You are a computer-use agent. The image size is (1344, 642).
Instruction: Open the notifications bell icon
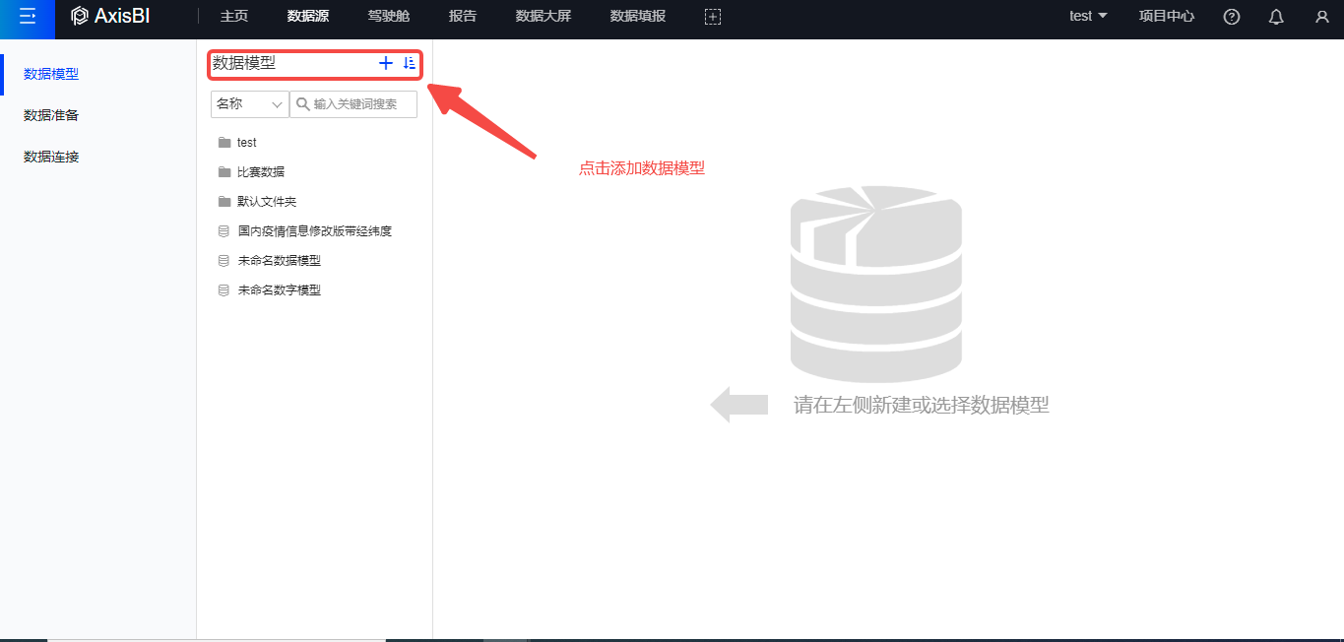(x=1276, y=17)
